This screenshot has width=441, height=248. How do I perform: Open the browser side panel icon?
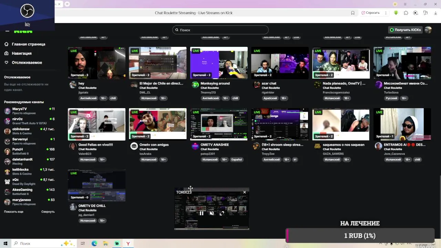click(425, 13)
